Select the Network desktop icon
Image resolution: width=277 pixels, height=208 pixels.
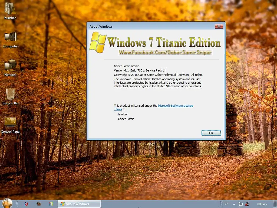[11, 68]
